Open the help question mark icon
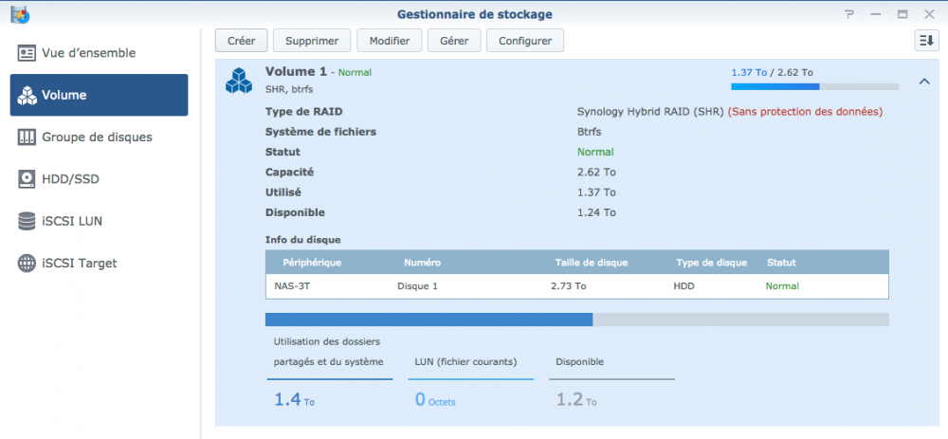The image size is (948, 439). coord(849,14)
